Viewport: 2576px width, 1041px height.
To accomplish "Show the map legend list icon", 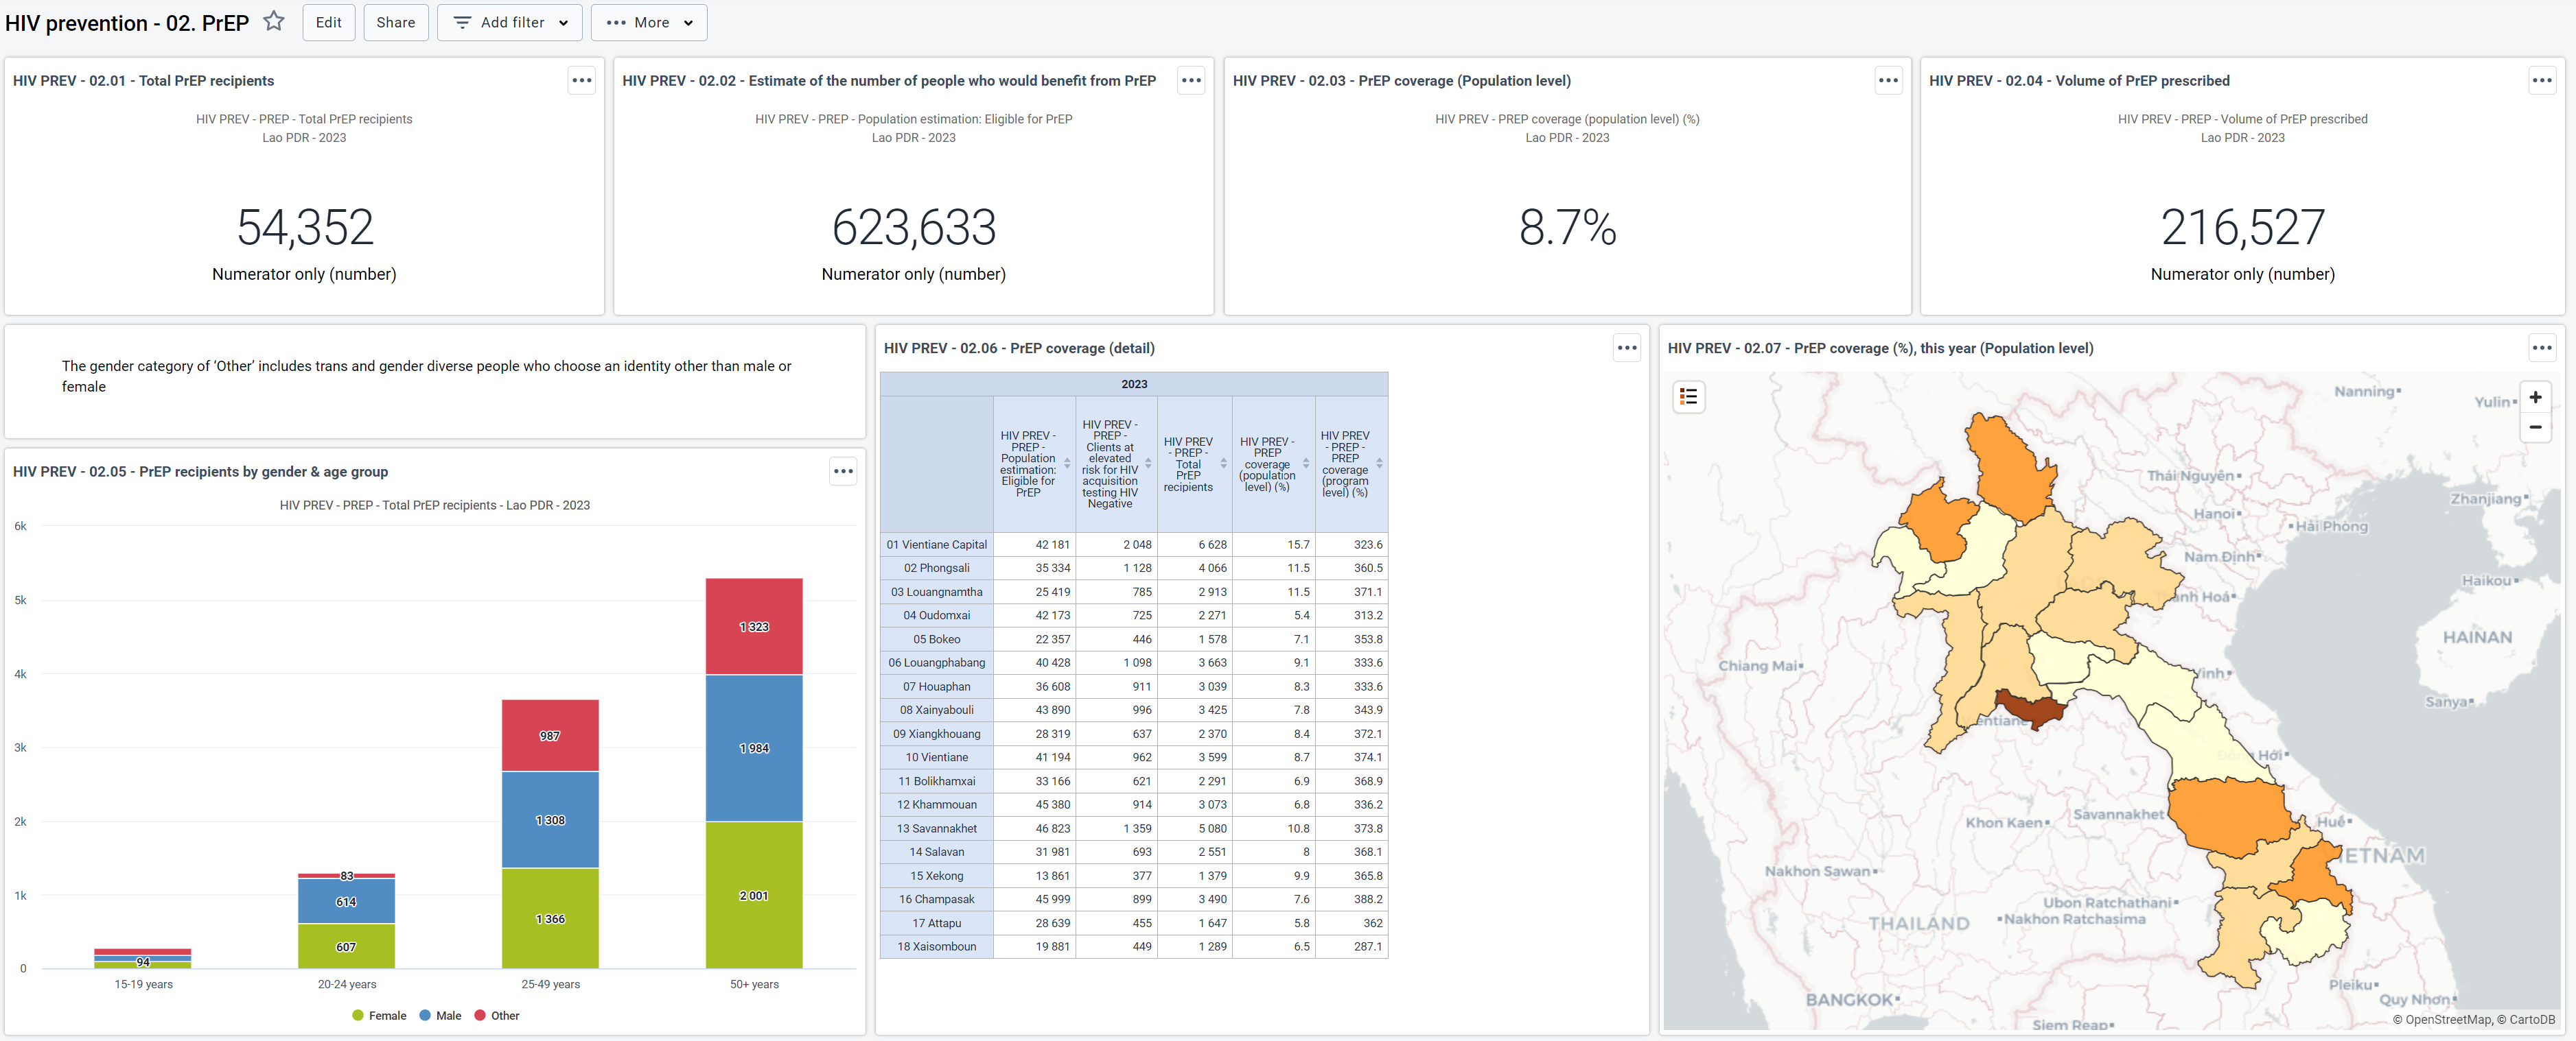I will (x=1689, y=396).
